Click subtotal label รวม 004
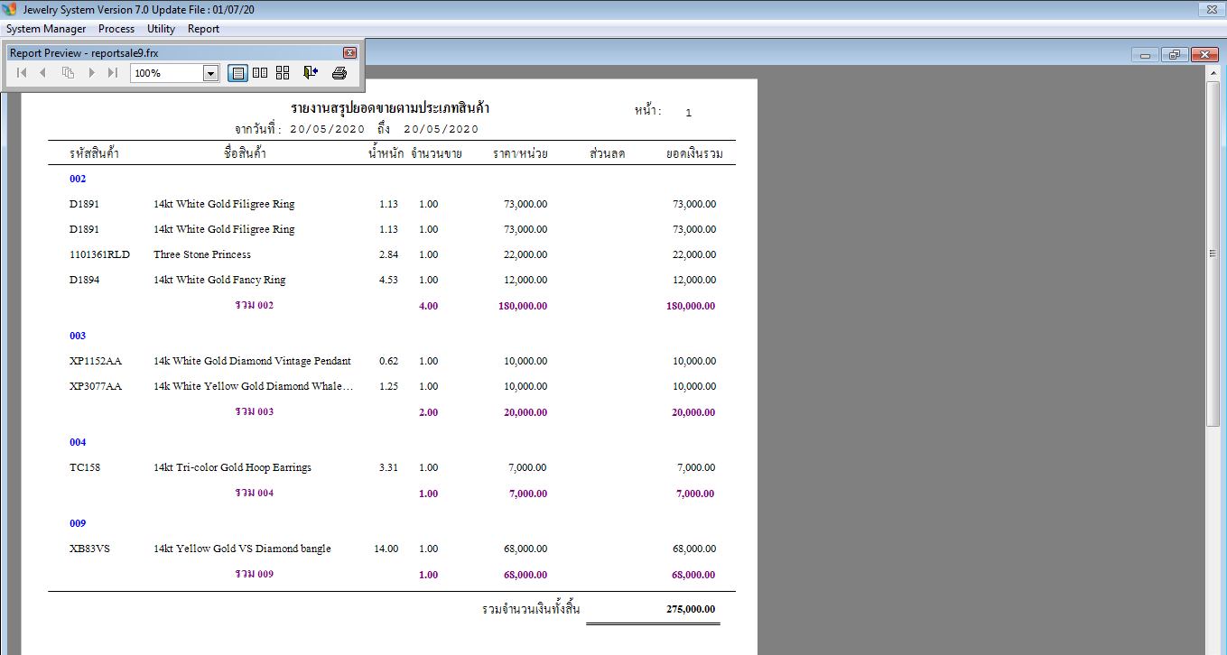 [x=254, y=493]
